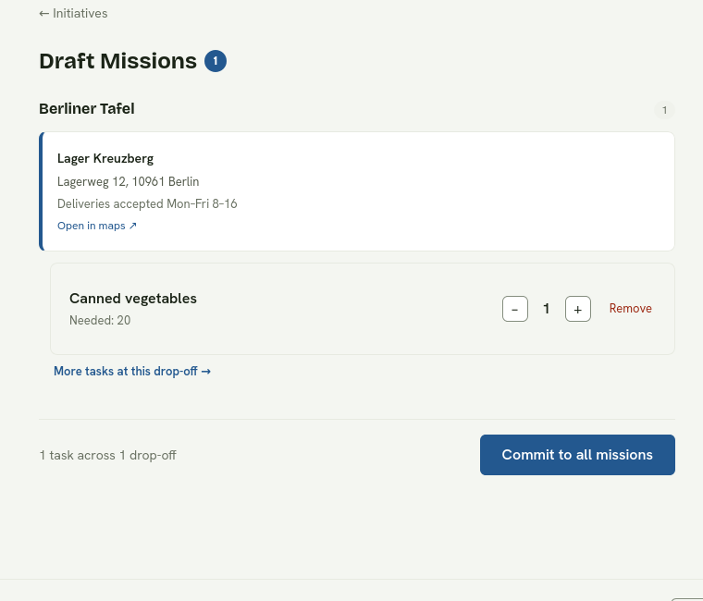Screen dimensions: 703x601
Task: Click the 'Needed: 20' label
Action: tap(100, 321)
